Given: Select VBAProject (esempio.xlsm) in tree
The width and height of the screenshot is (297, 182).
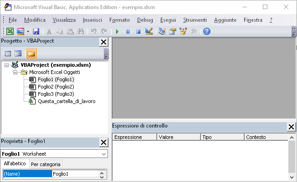Looking at the screenshot, I should (56, 65).
